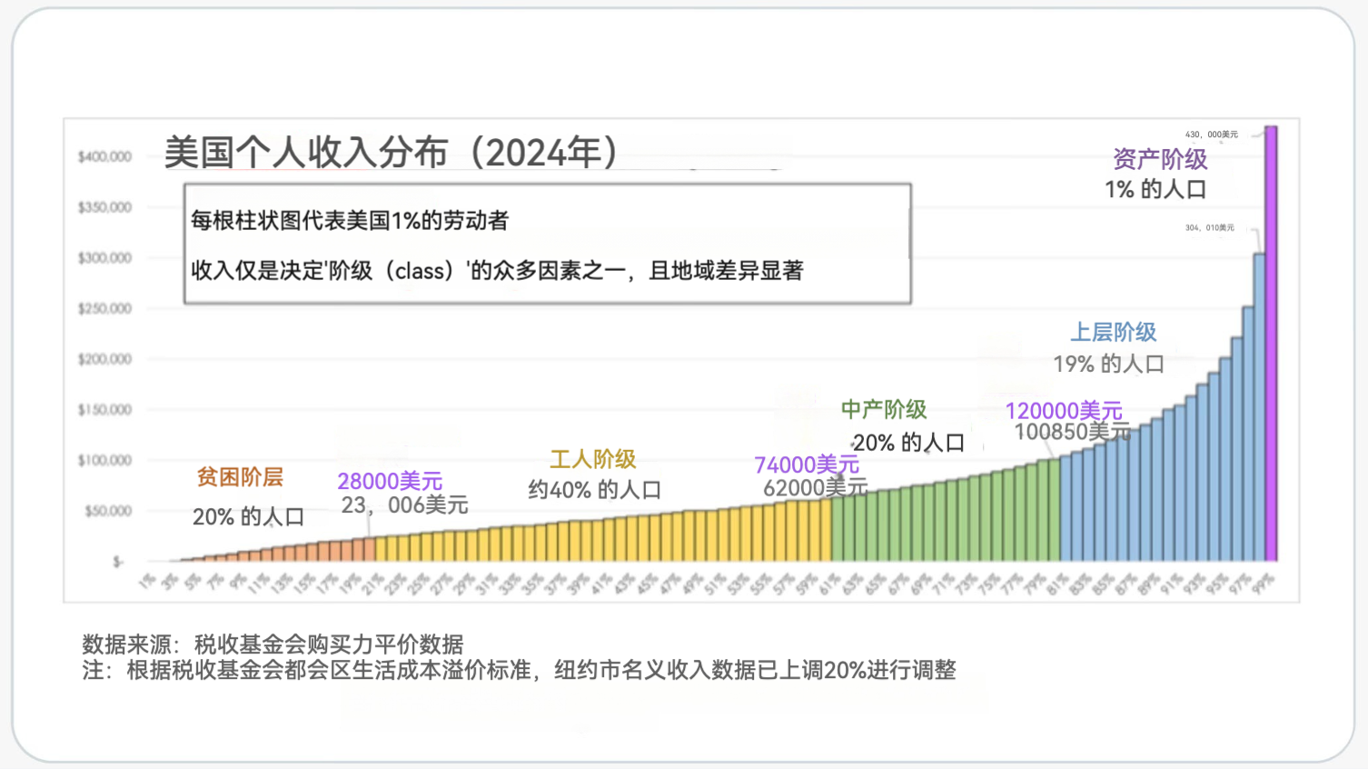Click the green 中产阶级 label
This screenshot has width=1368, height=769.
click(883, 410)
